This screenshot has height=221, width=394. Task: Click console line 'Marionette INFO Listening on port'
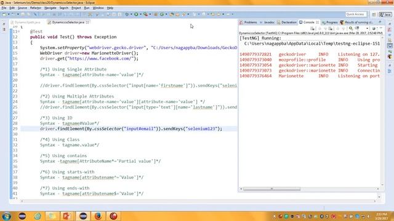pos(310,76)
